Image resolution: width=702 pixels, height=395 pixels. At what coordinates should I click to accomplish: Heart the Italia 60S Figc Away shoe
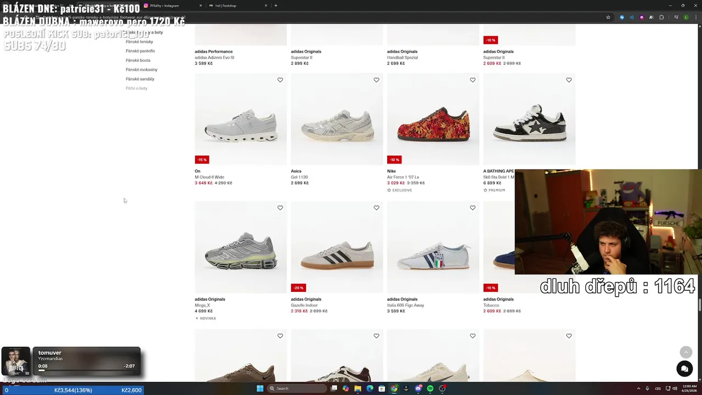click(473, 208)
